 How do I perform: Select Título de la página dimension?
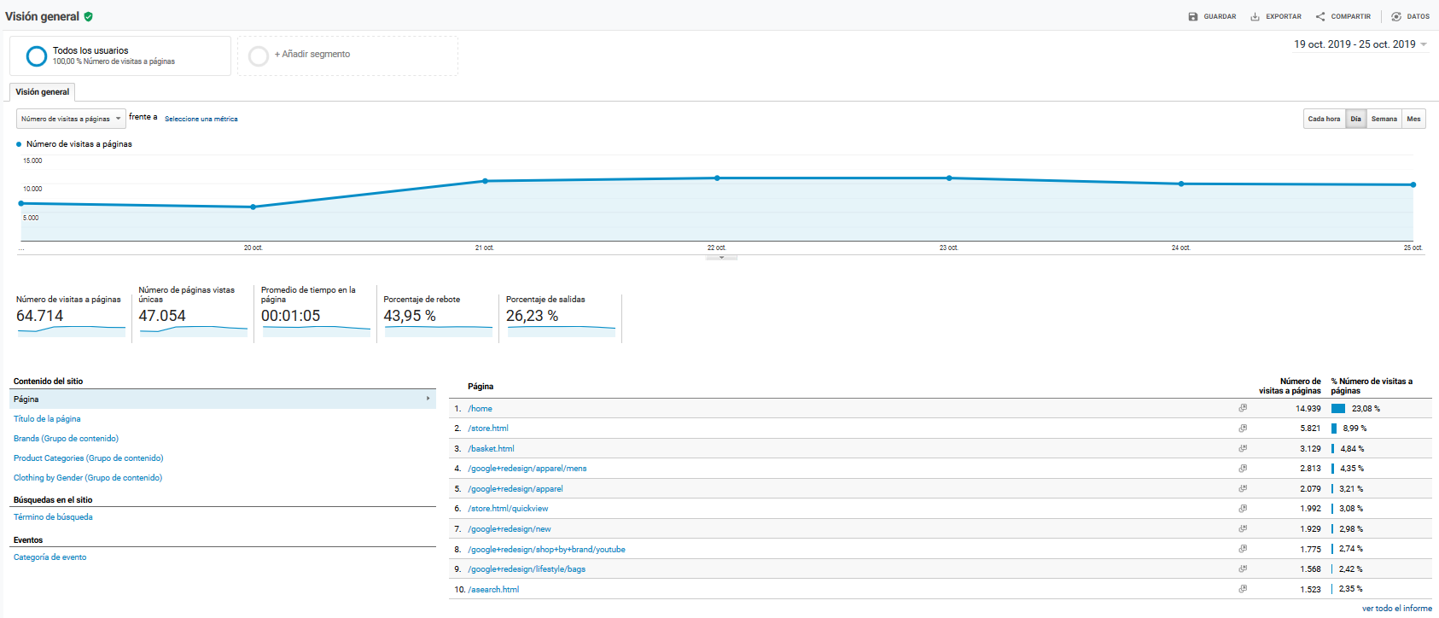(x=47, y=419)
